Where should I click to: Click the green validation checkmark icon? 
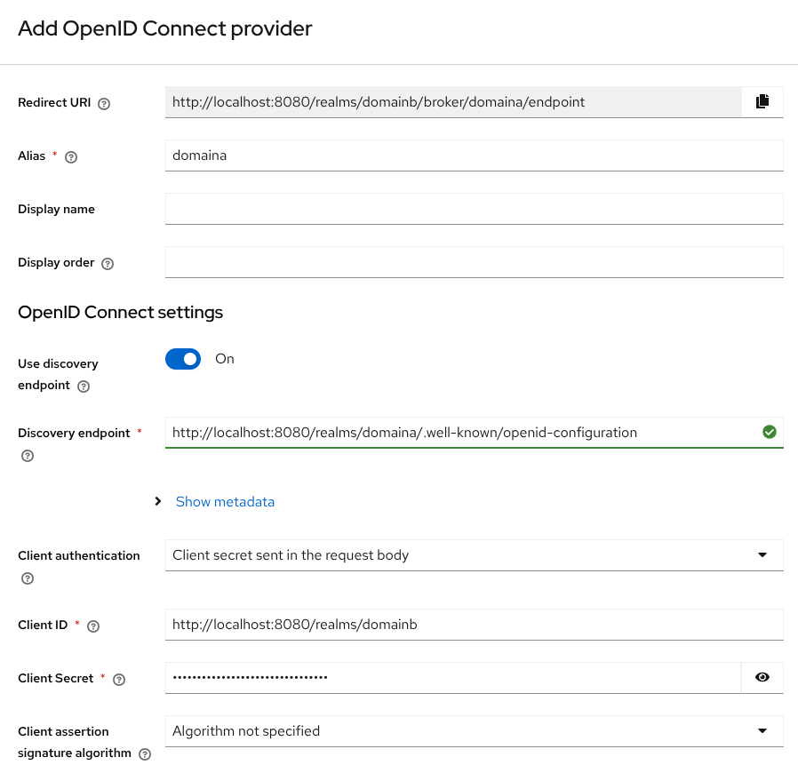click(770, 432)
